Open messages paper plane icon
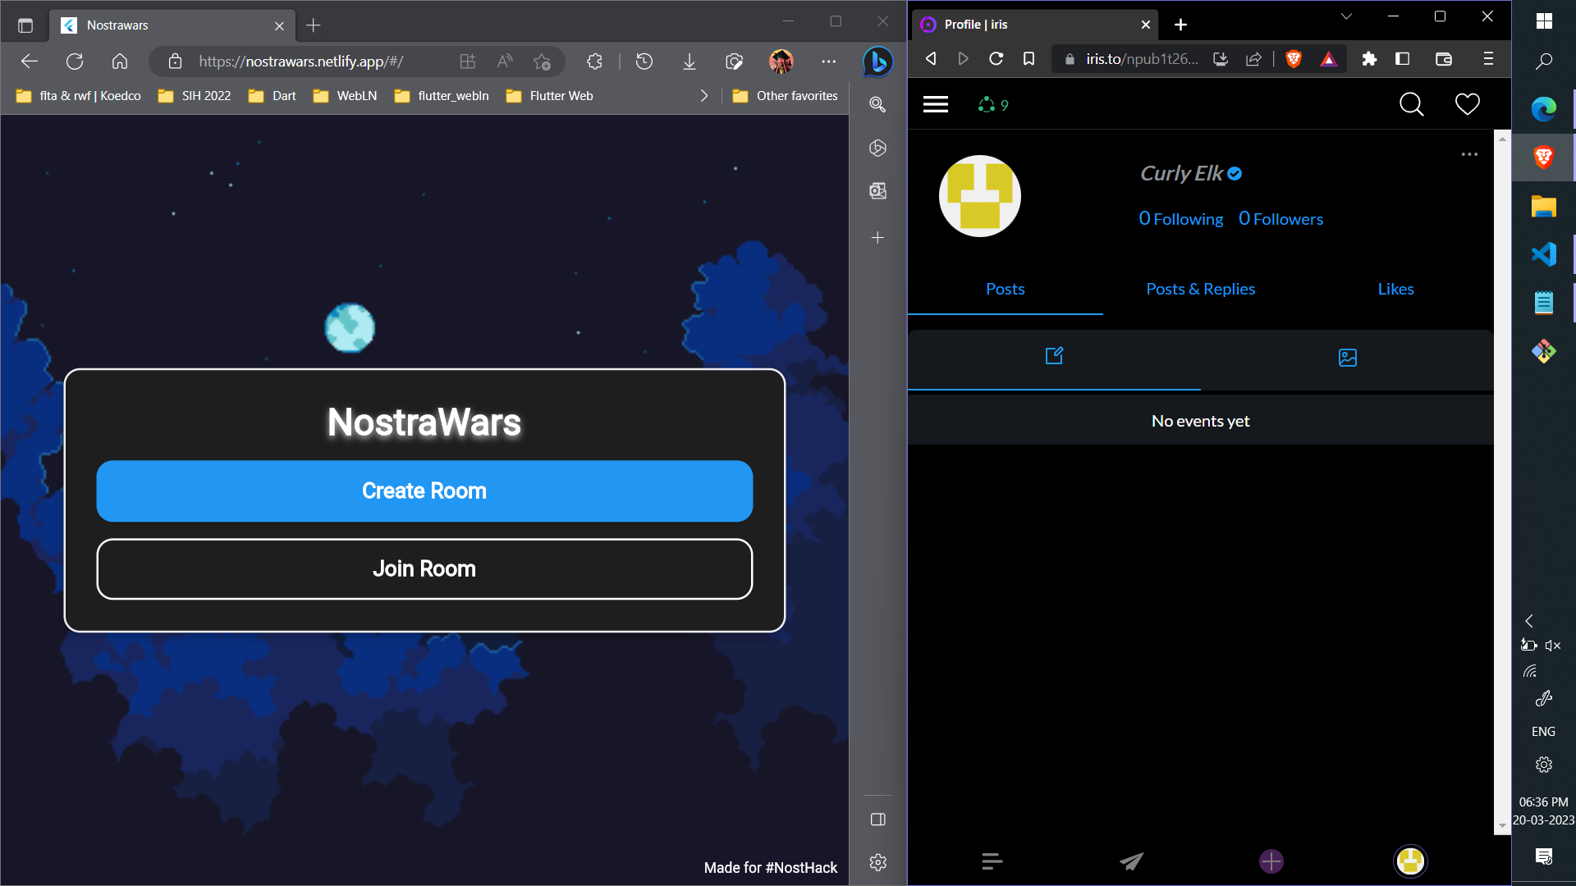 [1131, 861]
